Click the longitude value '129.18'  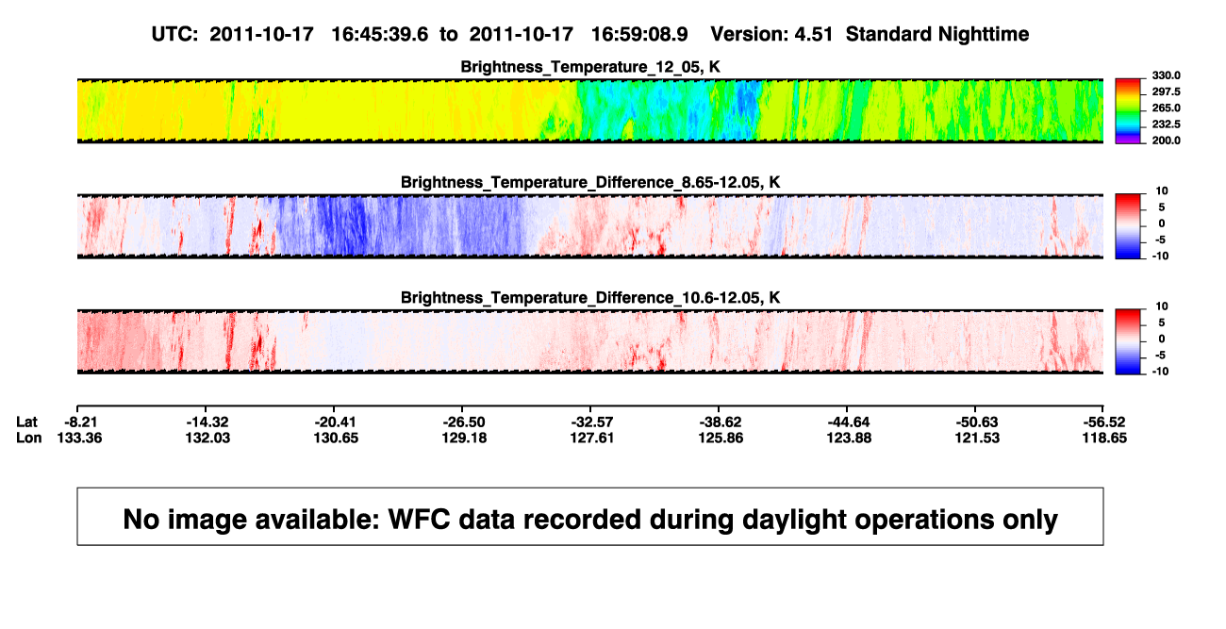tap(467, 438)
